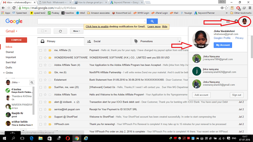Click the blue Google search button
This screenshot has width=253, height=142.
[x=152, y=21]
